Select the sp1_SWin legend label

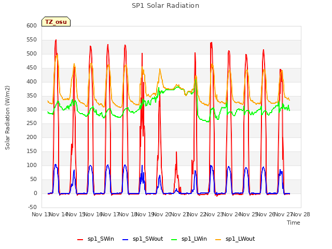[101, 239]
